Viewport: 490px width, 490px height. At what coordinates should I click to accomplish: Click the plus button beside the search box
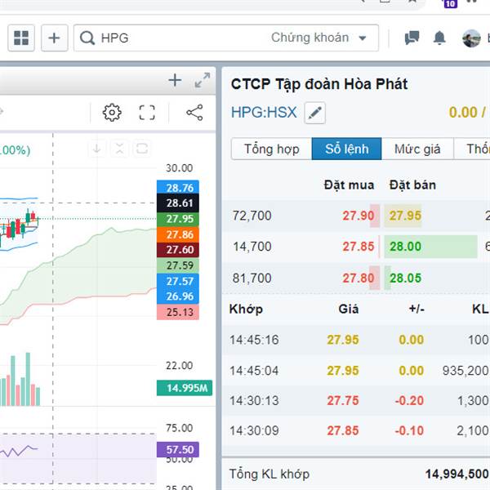pyautogui.click(x=55, y=38)
